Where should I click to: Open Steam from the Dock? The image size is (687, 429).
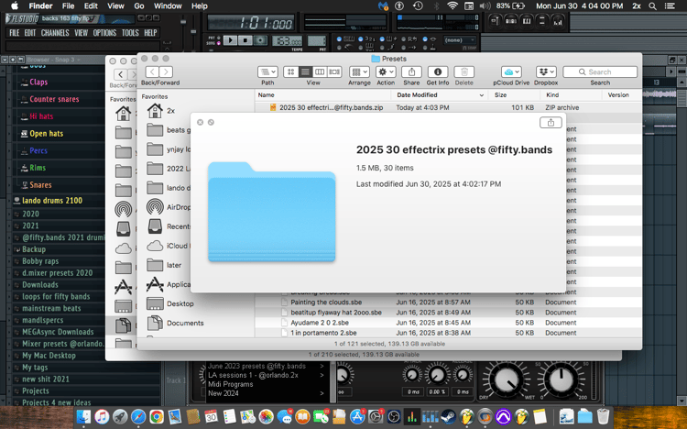point(448,416)
